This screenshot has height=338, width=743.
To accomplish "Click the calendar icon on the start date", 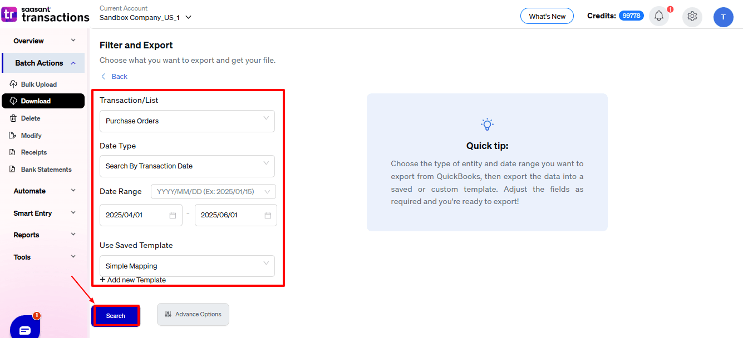I will tap(174, 215).
